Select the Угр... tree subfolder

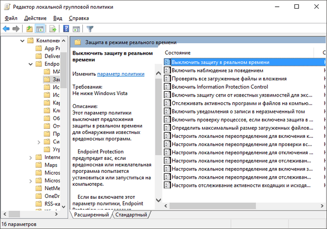52,149
